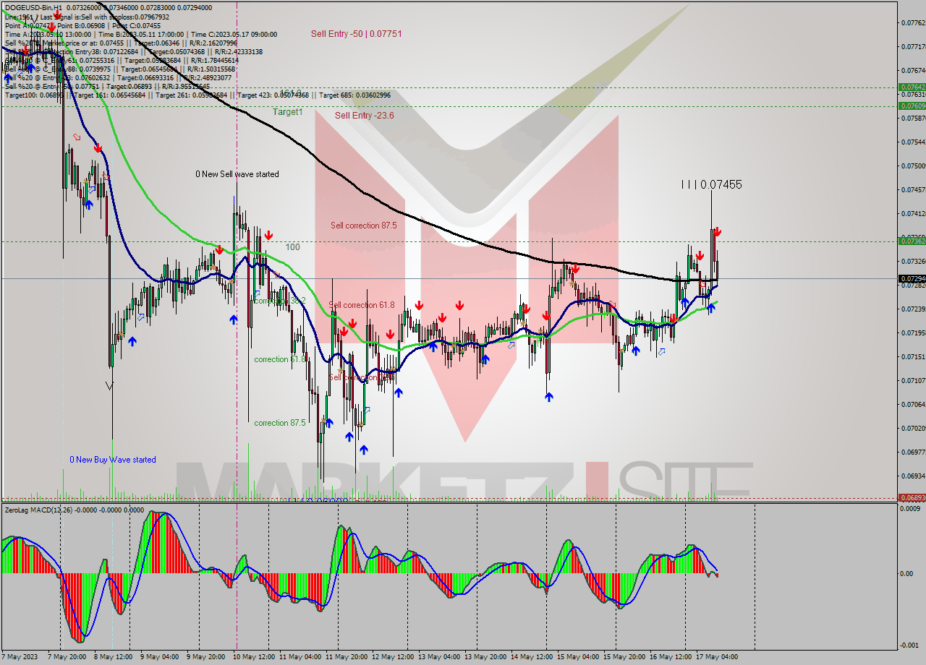Select the green 'Target1' label
Image resolution: width=926 pixels, height=665 pixels.
pos(288,112)
